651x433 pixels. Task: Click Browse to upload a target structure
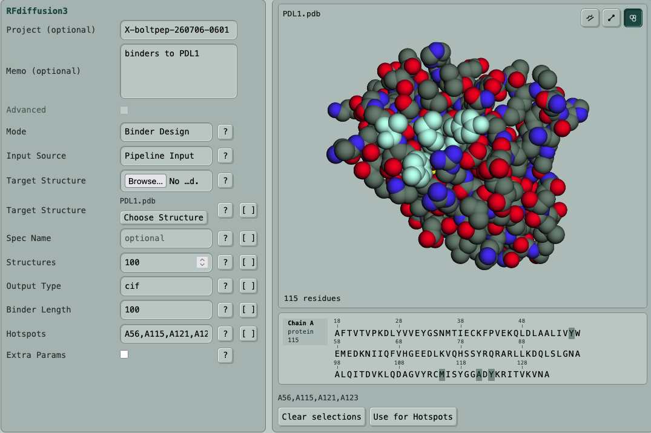pos(145,181)
